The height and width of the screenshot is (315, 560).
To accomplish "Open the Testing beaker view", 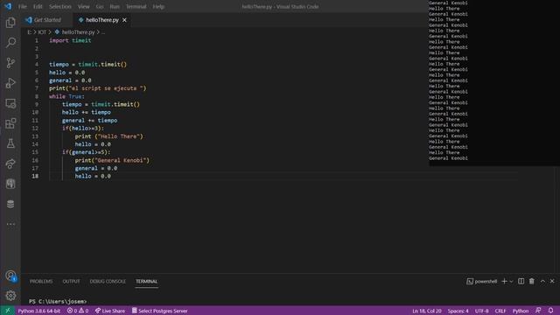I will click(10, 143).
